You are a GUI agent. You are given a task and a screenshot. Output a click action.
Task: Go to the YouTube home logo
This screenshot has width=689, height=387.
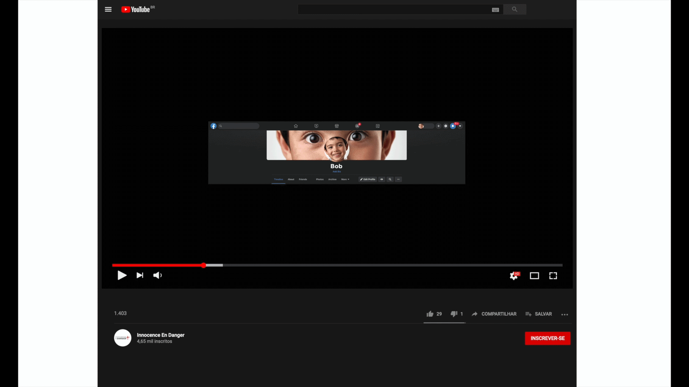[138, 9]
